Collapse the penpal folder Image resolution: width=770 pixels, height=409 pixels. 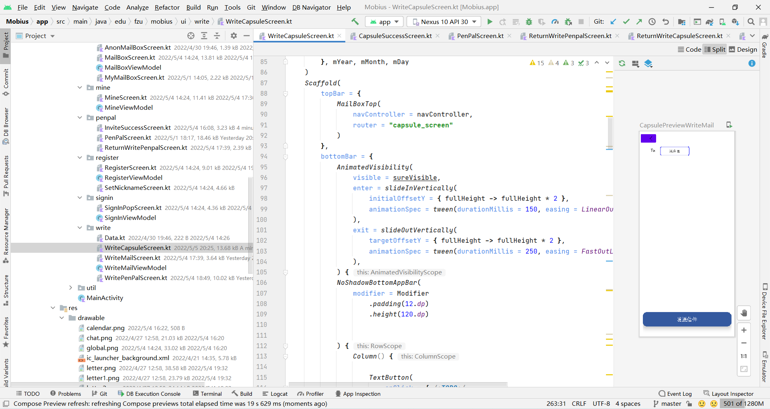(x=80, y=117)
